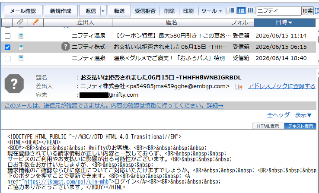The width and height of the screenshot is (319, 193).
Task: Open the 【クーポン特集】最大580円引き mail subject
Action: pos(173,36)
